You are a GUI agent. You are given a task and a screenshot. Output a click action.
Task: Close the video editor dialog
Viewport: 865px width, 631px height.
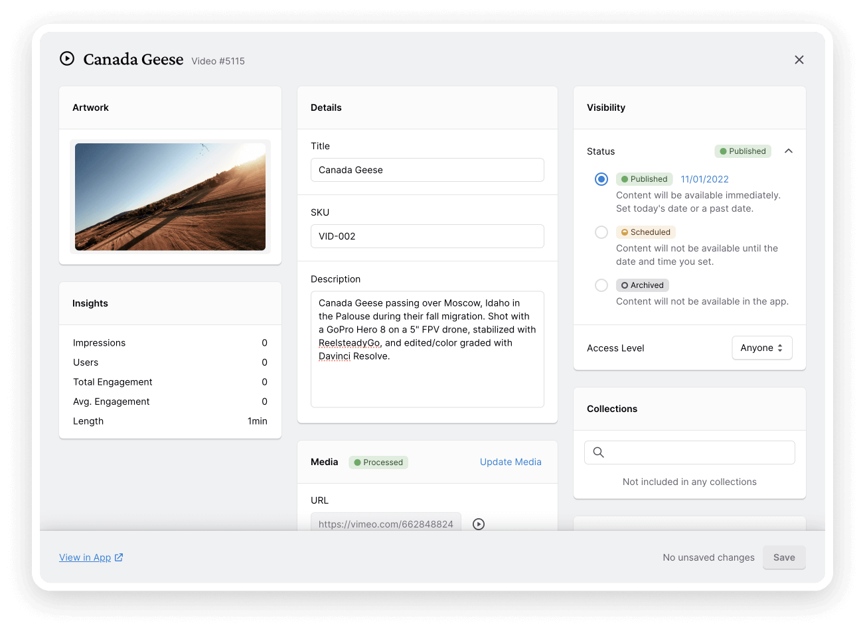pyautogui.click(x=799, y=60)
